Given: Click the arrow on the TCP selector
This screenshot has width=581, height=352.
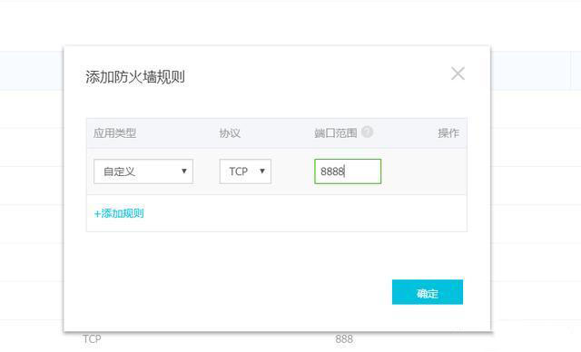Looking at the screenshot, I should pyautogui.click(x=262, y=171).
